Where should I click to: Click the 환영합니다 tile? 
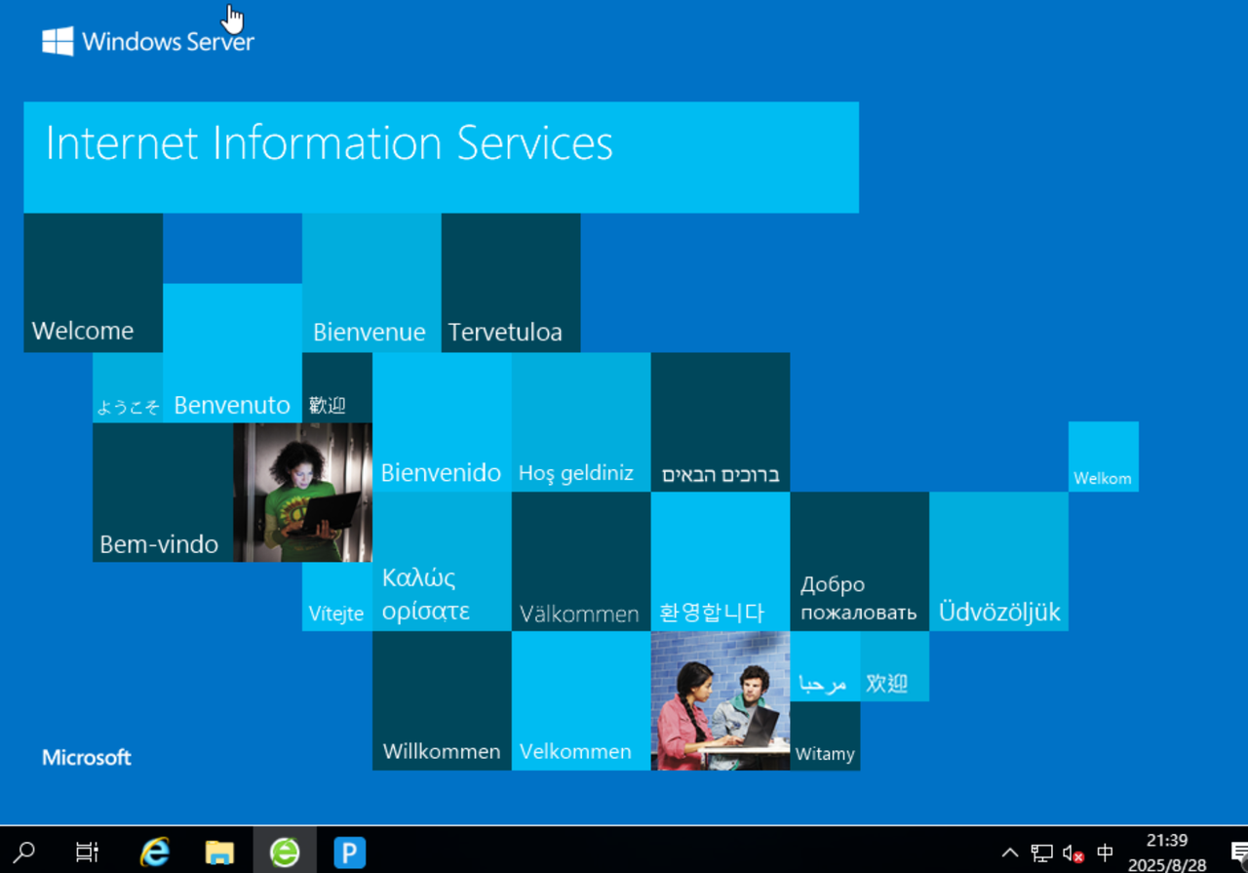click(x=721, y=562)
